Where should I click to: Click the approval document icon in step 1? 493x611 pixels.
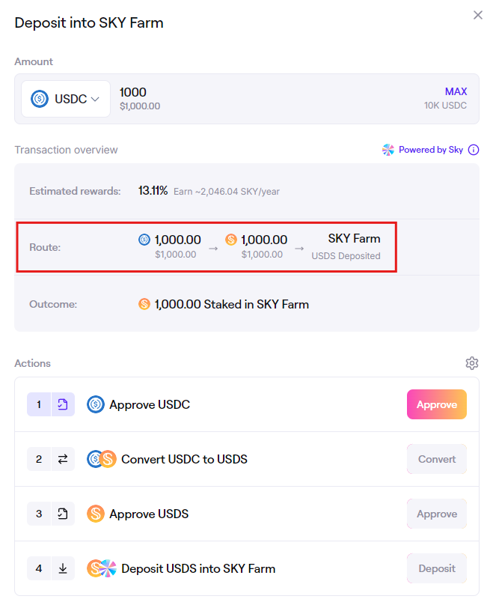63,404
